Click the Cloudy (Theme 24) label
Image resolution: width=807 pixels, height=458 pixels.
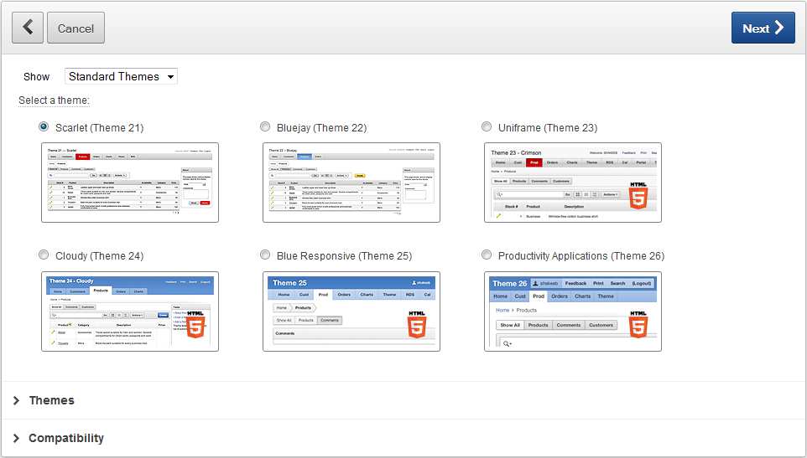(99, 256)
